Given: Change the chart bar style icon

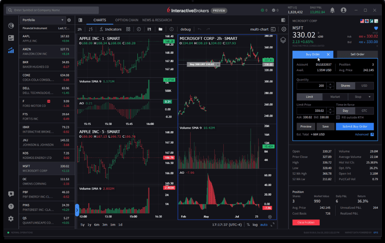Looking at the screenshot, I should [x=91, y=29].
